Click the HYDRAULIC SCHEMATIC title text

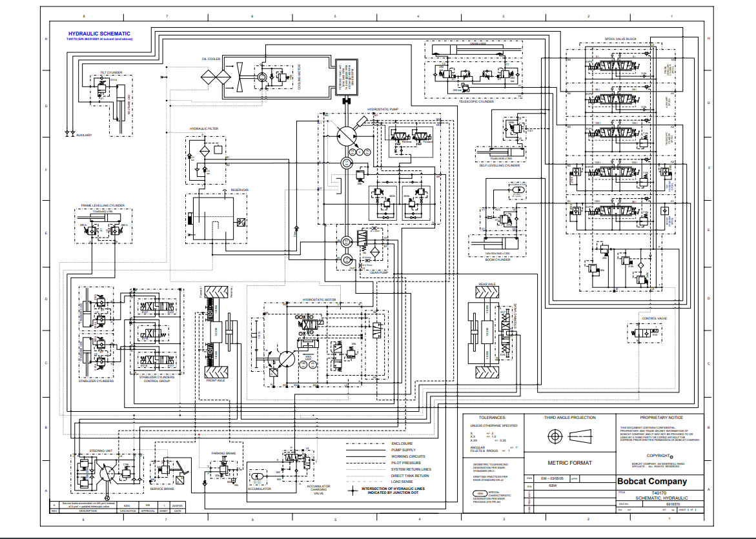pos(99,34)
